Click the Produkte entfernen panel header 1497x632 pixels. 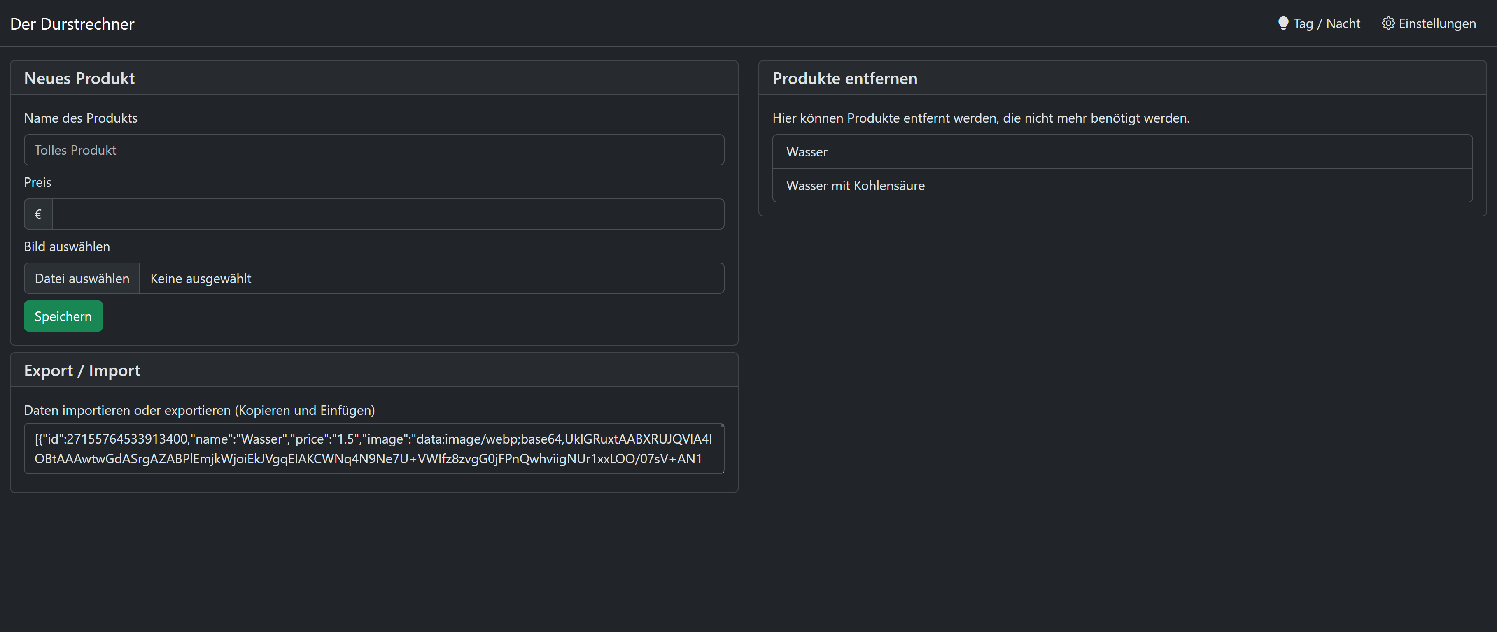(x=844, y=79)
